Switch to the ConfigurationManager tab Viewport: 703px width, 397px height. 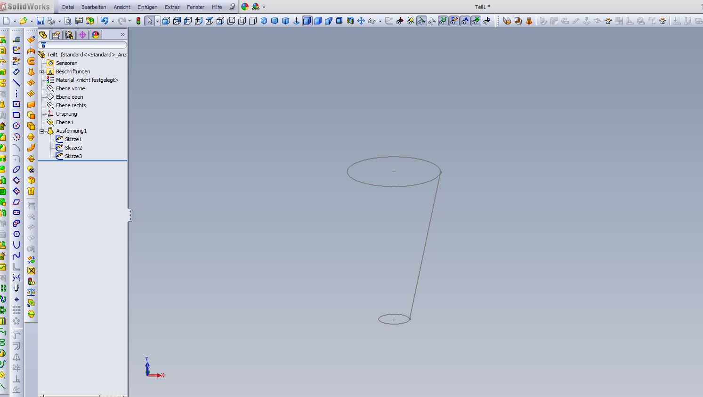[69, 35]
